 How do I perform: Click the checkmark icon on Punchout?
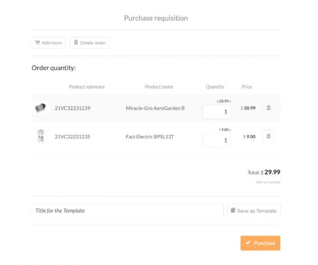point(248,242)
